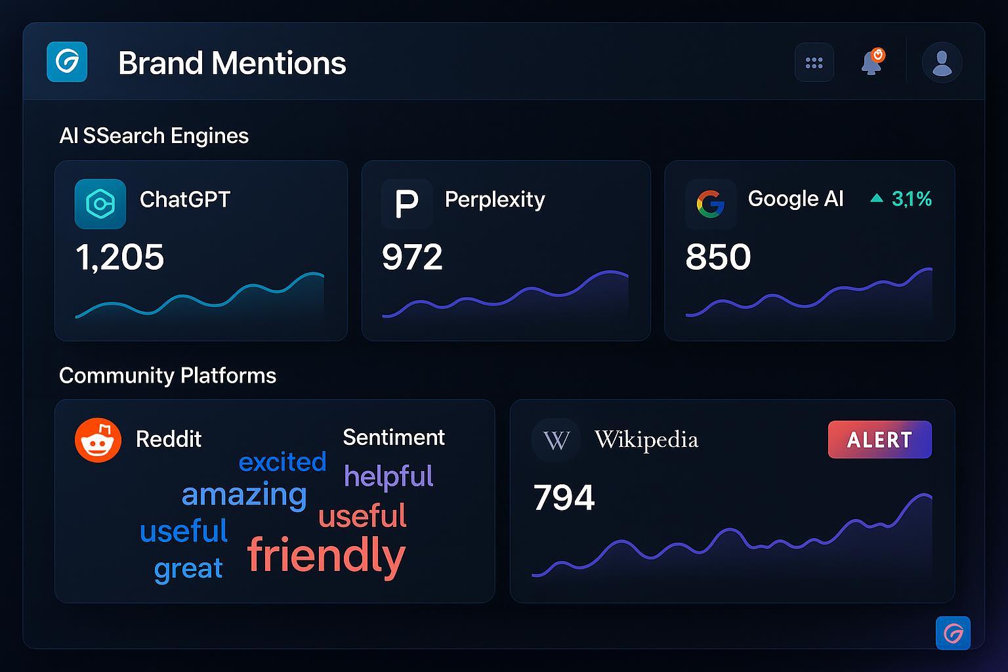
Task: Select the AI Search Engines section heading
Action: [x=154, y=136]
